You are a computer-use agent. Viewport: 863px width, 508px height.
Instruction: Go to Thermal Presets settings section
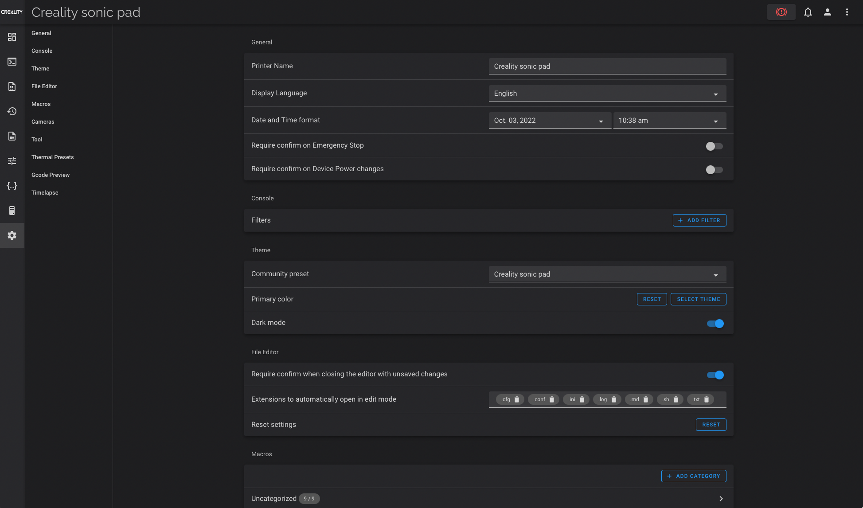point(52,157)
